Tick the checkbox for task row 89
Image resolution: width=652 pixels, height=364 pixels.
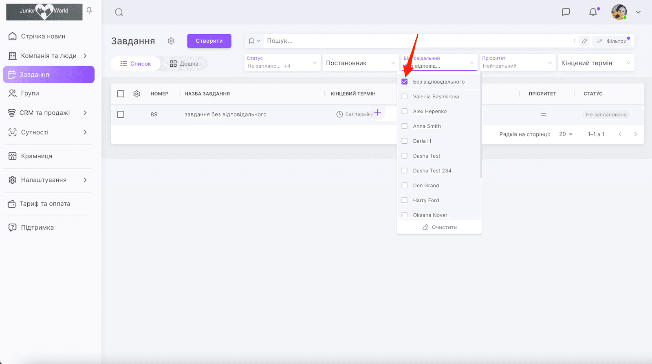point(121,114)
